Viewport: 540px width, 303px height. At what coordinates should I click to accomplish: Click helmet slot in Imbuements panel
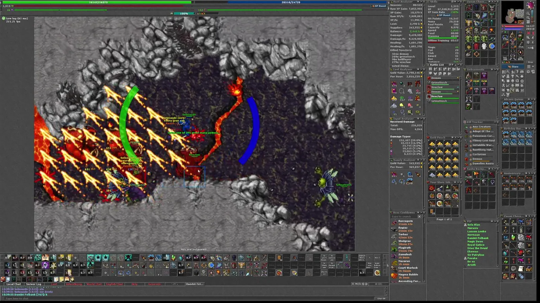coord(468,75)
